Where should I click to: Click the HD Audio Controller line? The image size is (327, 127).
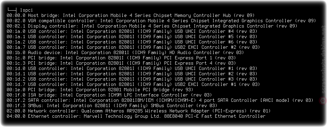coord(125,53)
